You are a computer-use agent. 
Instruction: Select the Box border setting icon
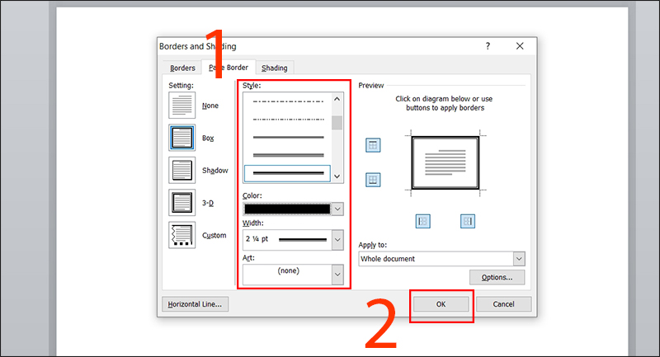pyautogui.click(x=181, y=138)
